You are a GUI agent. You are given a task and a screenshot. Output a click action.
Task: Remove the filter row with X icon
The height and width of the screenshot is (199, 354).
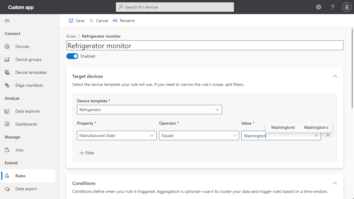pyautogui.click(x=328, y=135)
